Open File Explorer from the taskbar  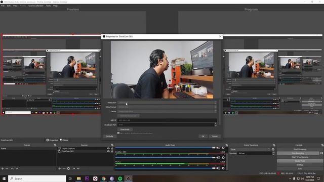[79, 178]
